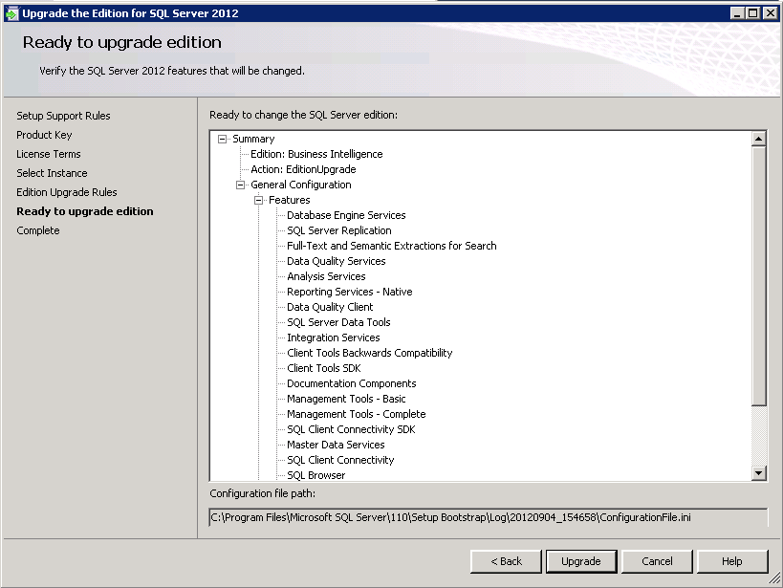Maximize the setup window

(x=753, y=13)
